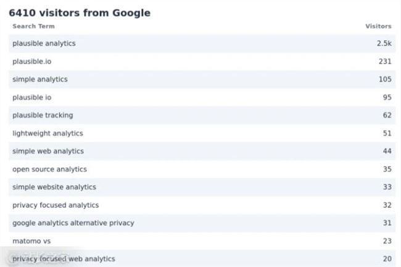Click 'open source analytics' search term
Screen dimensions: 401x267
49,169
